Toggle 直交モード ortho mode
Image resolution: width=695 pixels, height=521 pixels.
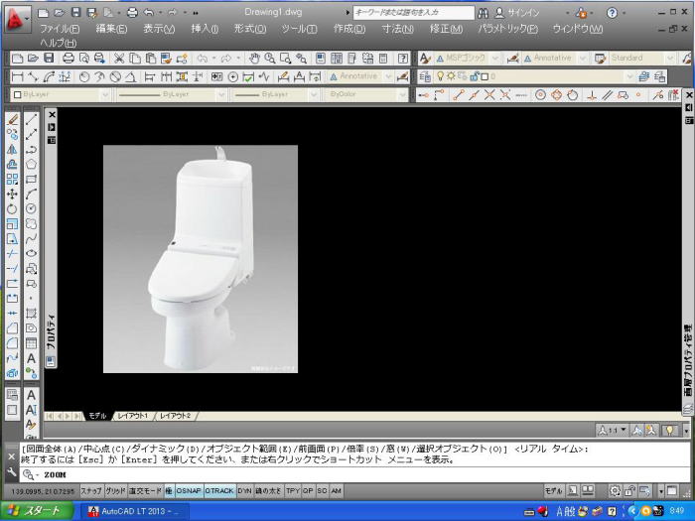[x=145, y=491]
